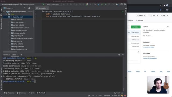The image size is (172, 97).
Task: Expand the bats-docker folder
Action: pyautogui.click(x=9, y=20)
